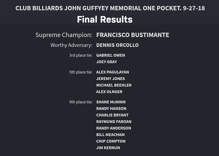Open Dennis Orcollo's name
Screen dimensions: 219x156
tap(117, 45)
